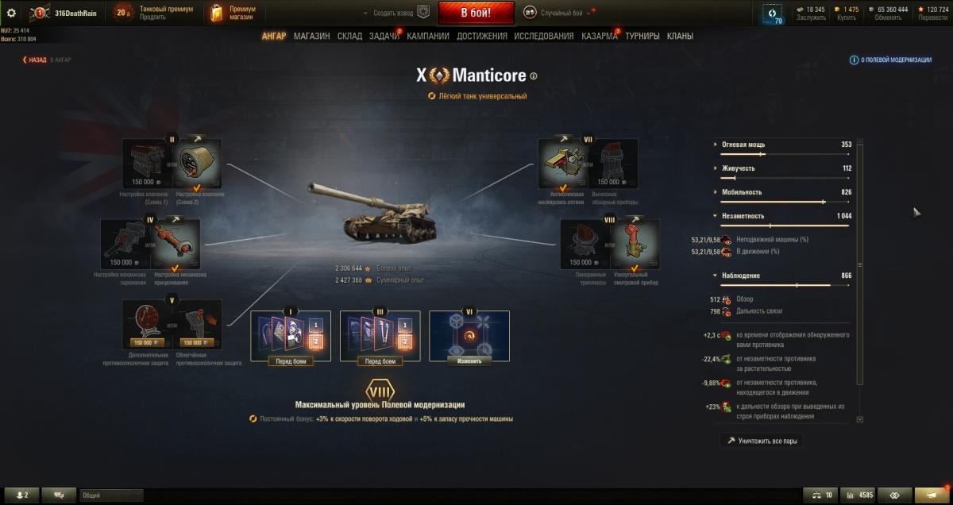Open the МАГАЗИН tab
This screenshot has width=953, height=505.
311,36
